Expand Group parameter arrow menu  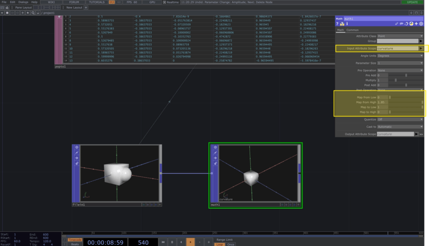click(x=421, y=41)
